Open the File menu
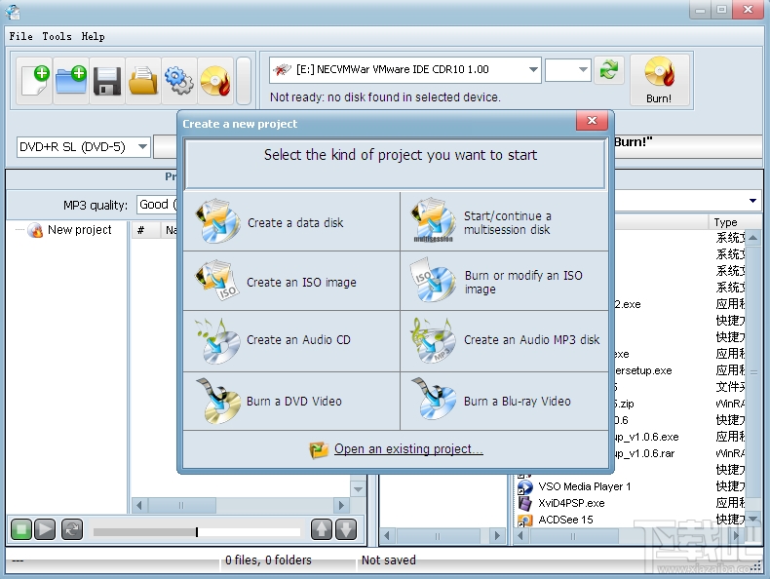This screenshot has width=770, height=579. [21, 36]
